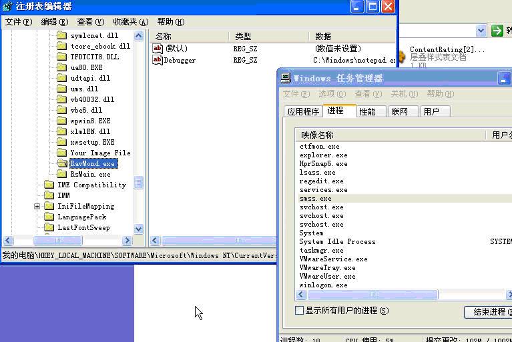Click the LastFontSweep folder icon
Viewport: 512px width, 342px height.
[49, 227]
